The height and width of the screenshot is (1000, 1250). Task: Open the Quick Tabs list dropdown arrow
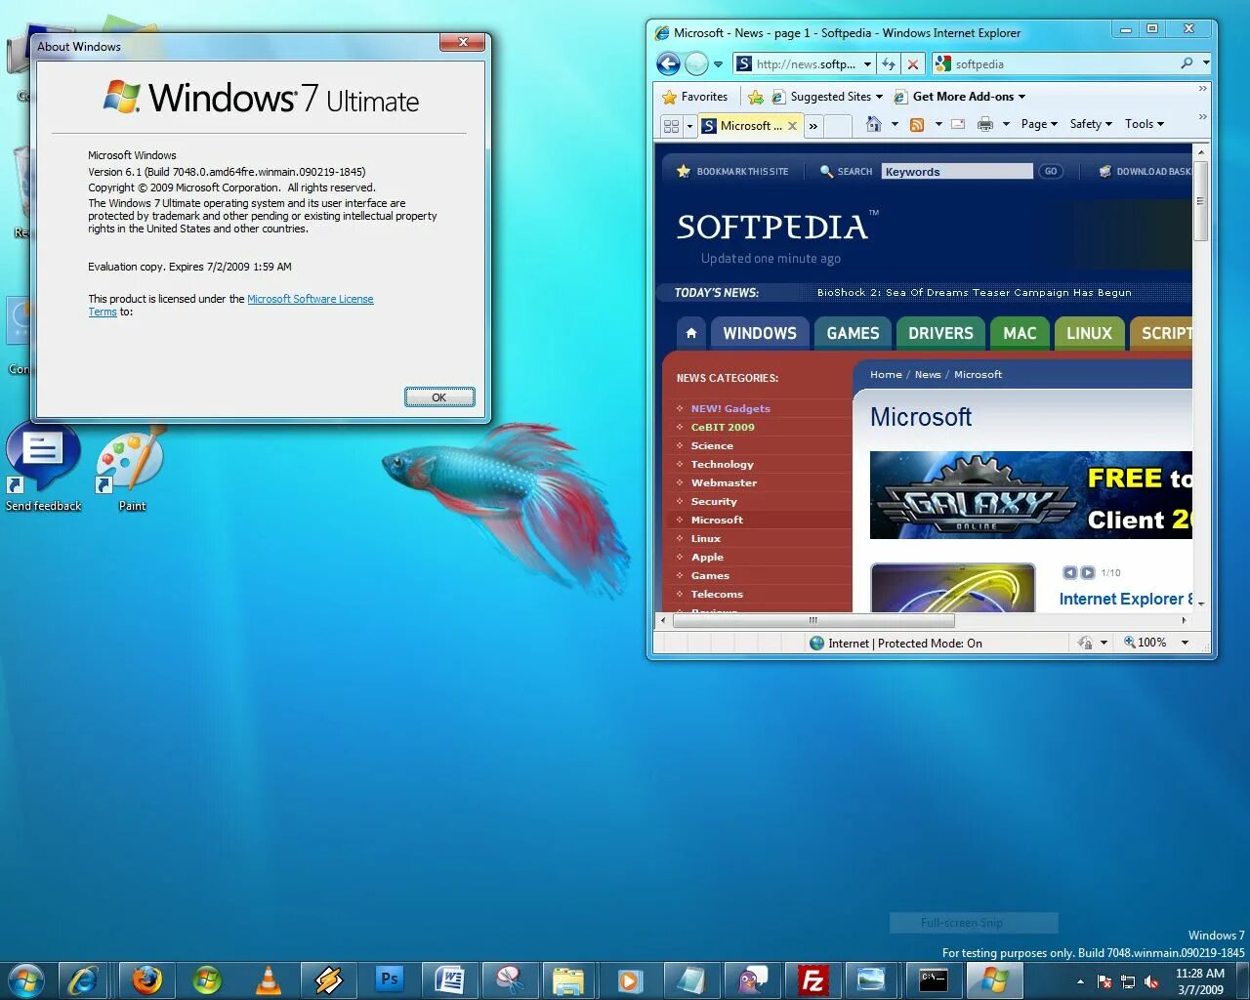(x=689, y=126)
